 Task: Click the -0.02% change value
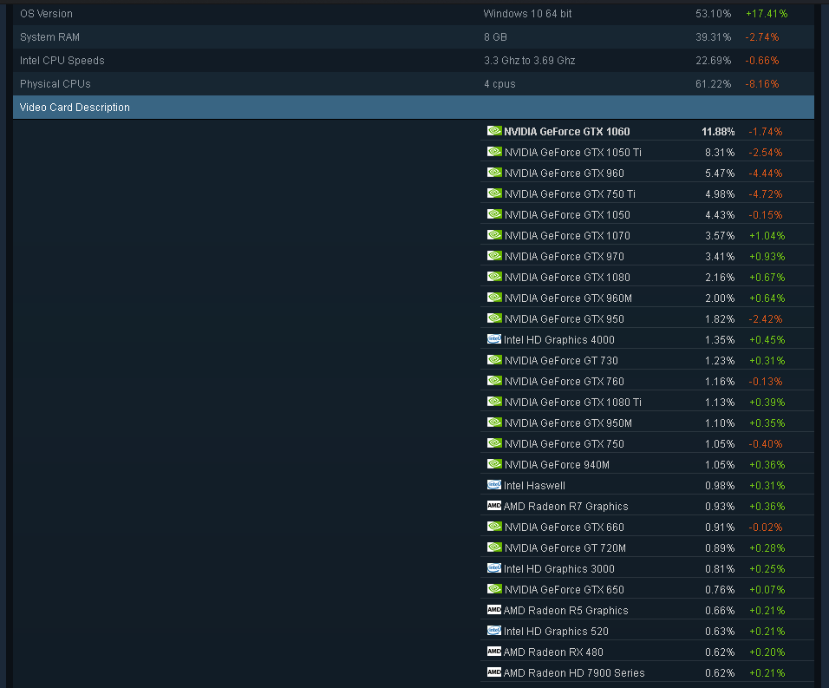click(x=766, y=527)
